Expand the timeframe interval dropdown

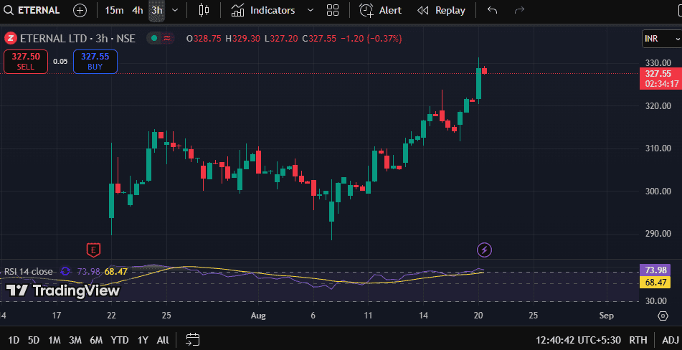175,11
